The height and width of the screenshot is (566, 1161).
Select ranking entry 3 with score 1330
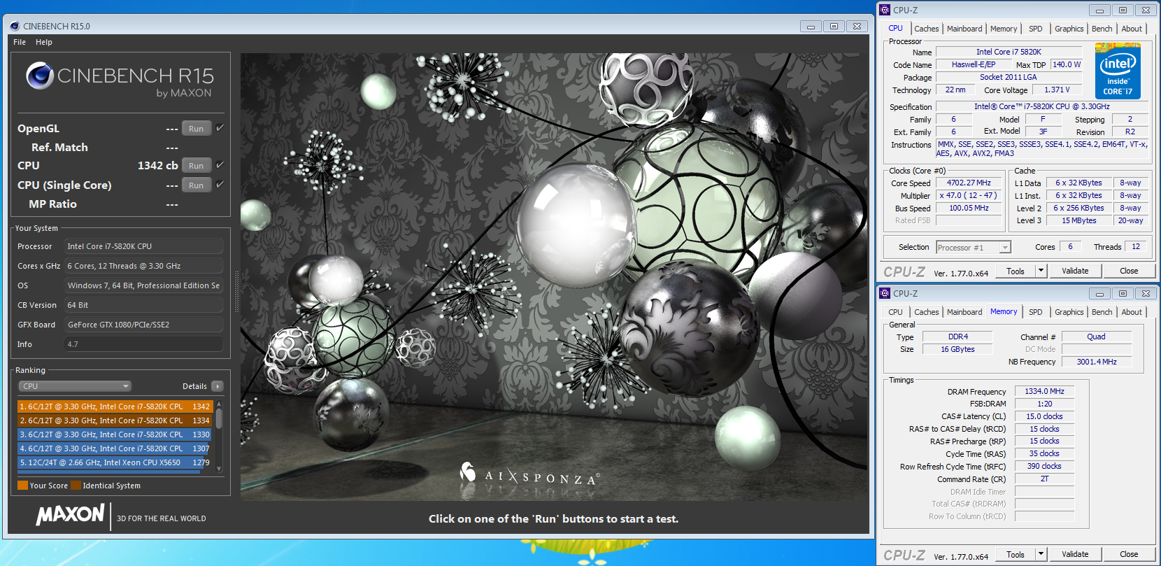(115, 434)
